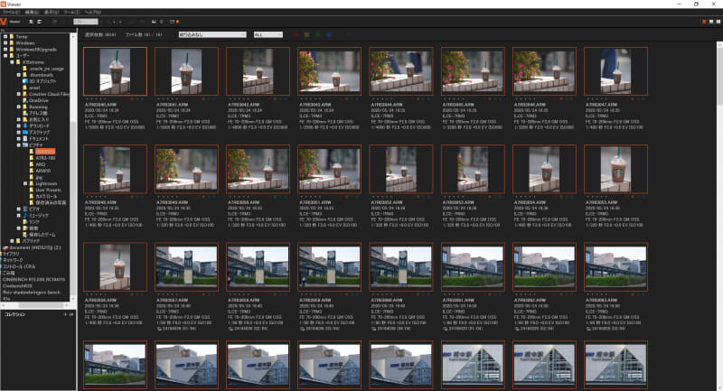The width and height of the screenshot is (723, 391).
Task: Open the ファイル menu
Action: [11, 12]
